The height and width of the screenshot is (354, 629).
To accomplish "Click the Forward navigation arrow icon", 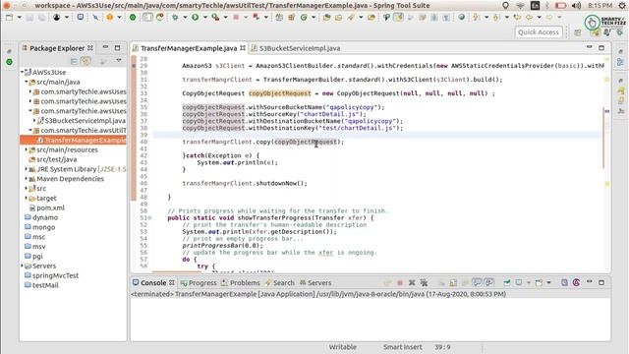I will (x=549, y=18).
